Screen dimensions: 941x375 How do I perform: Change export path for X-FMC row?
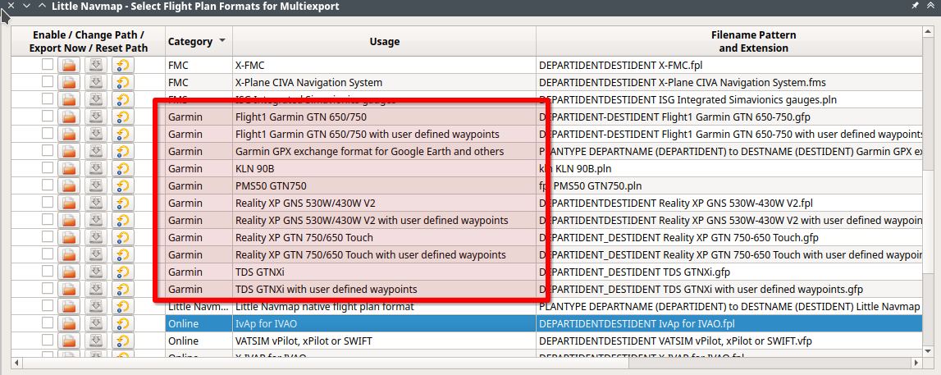click(69, 66)
